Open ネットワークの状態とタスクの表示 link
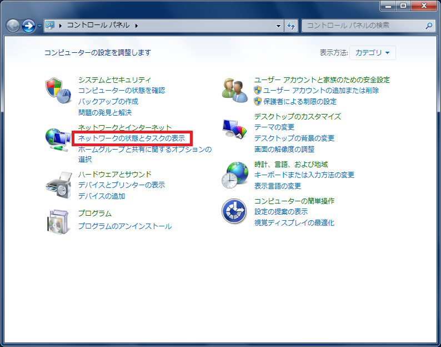Image resolution: width=441 pixels, height=347 pixels. tap(132, 138)
